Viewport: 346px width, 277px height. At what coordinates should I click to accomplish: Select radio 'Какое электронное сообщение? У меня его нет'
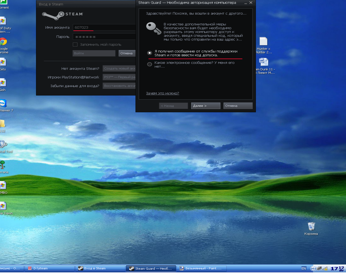coord(149,64)
